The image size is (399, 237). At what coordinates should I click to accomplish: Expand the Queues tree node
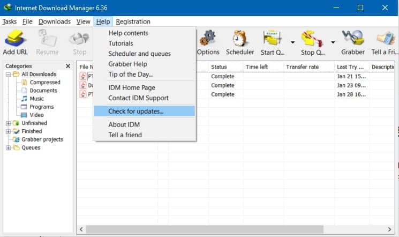8,148
